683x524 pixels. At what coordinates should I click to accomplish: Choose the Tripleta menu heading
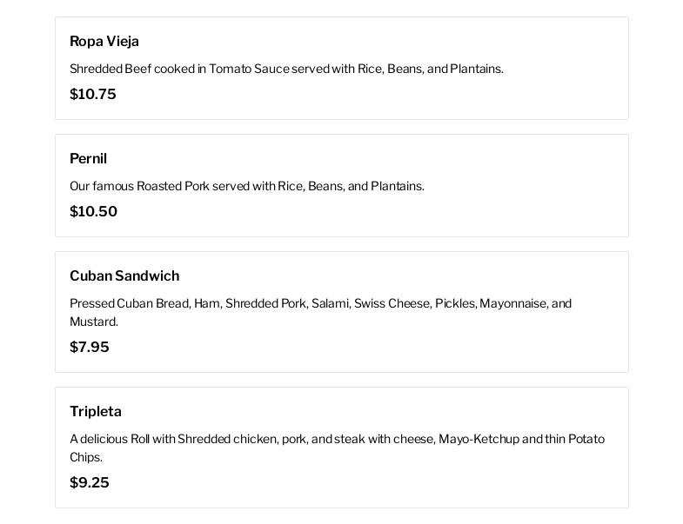(x=96, y=412)
